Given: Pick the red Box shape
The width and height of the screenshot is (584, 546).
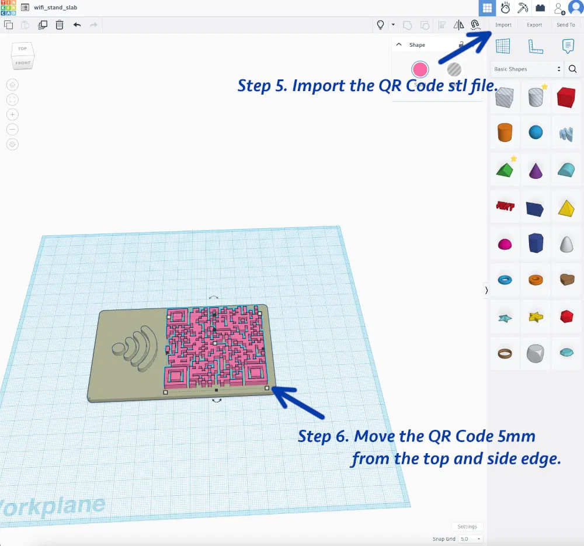Looking at the screenshot, I should pyautogui.click(x=566, y=97).
